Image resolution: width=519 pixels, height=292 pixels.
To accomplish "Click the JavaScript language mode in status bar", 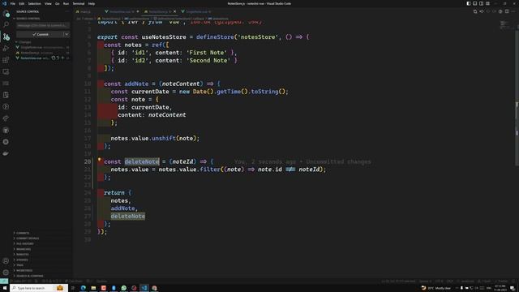I will click(x=467, y=281).
